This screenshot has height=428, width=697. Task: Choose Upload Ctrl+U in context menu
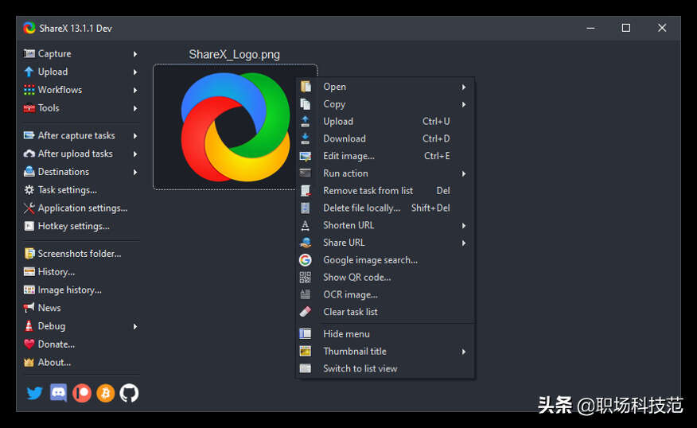click(385, 122)
